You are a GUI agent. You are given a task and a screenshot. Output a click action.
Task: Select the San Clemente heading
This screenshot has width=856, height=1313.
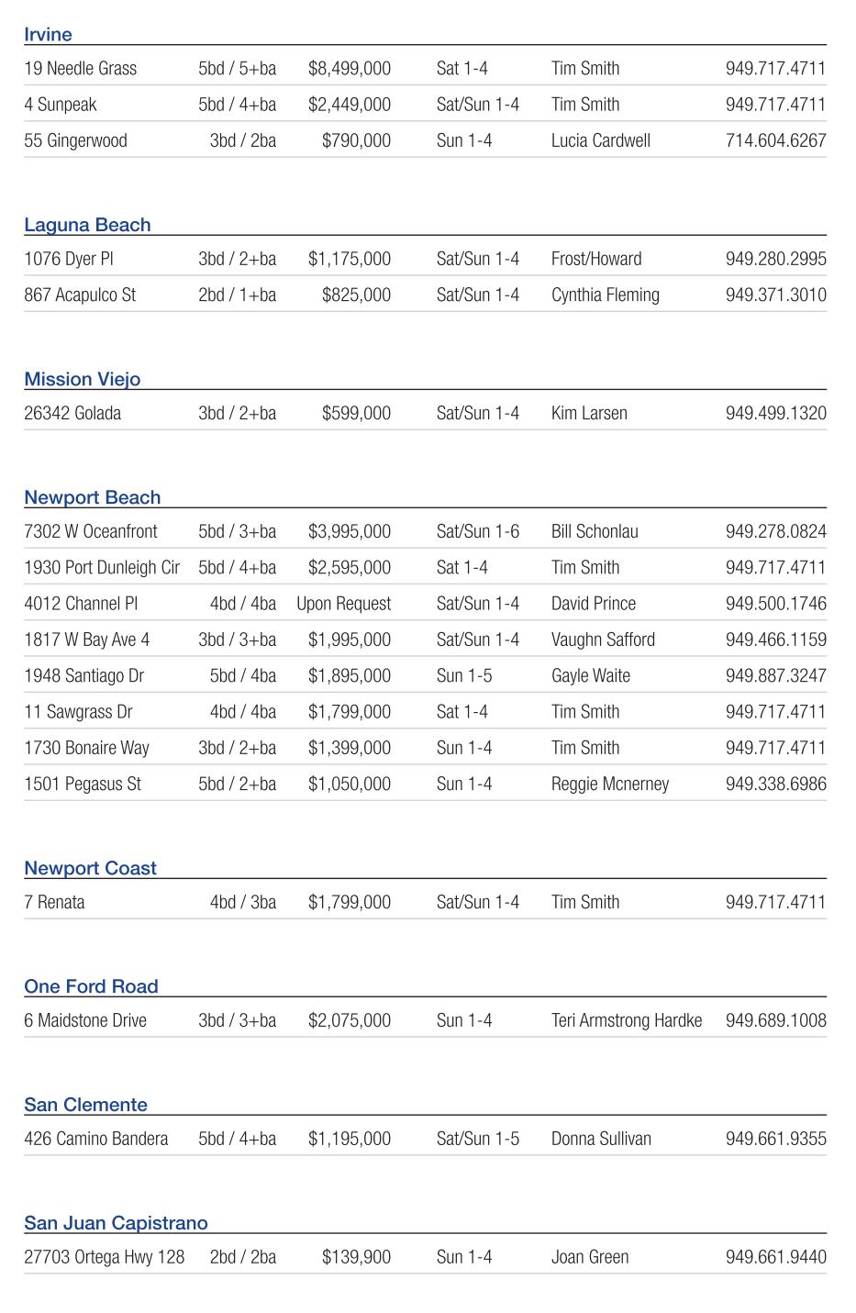point(85,1106)
